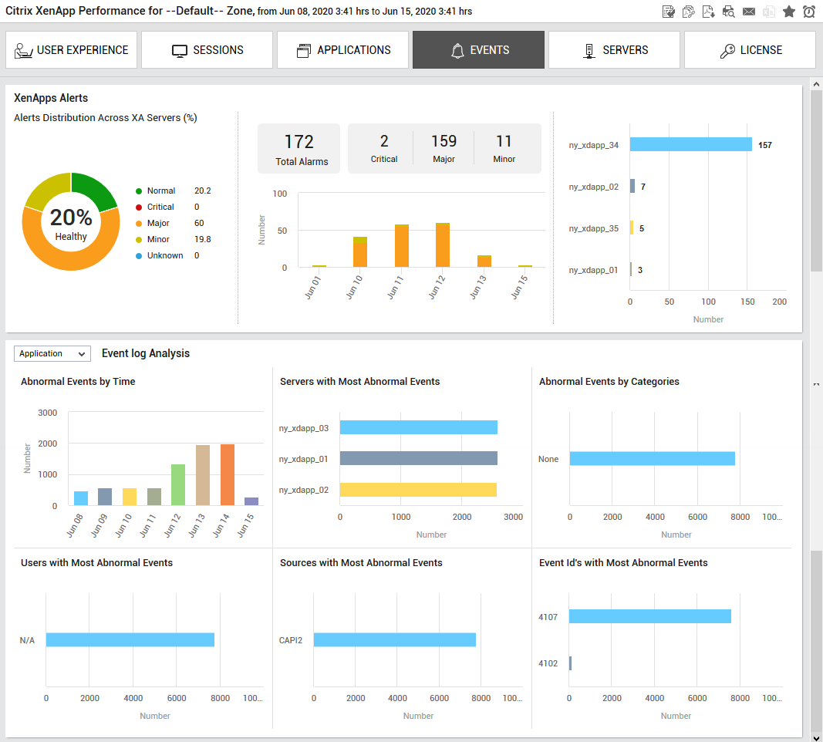823x742 pixels.
Task: Click the red Critical legend dot
Action: (x=139, y=207)
